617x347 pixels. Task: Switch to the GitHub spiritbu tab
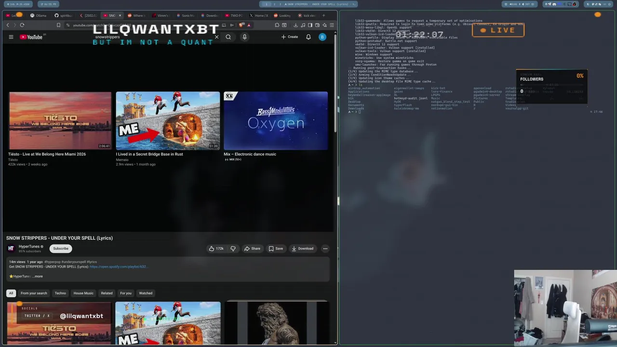pyautogui.click(x=64, y=15)
